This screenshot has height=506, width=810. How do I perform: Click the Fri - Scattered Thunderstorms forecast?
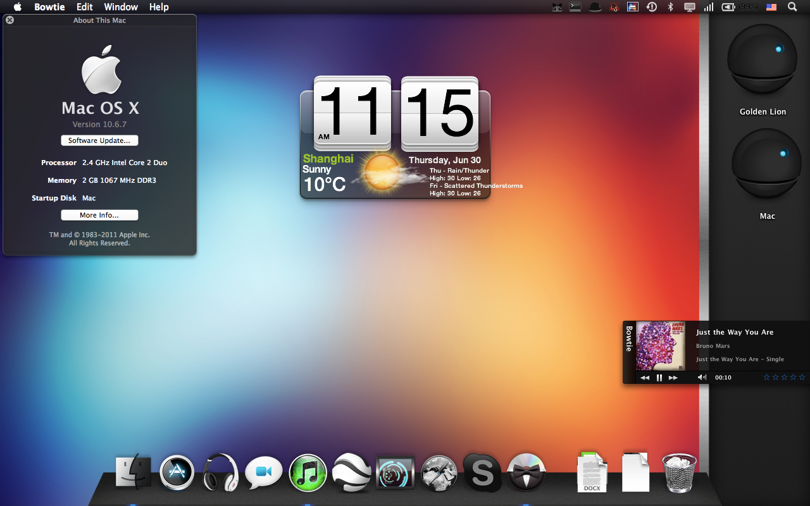[476, 186]
